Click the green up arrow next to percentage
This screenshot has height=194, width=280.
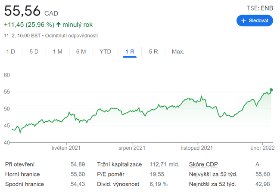click(x=58, y=25)
